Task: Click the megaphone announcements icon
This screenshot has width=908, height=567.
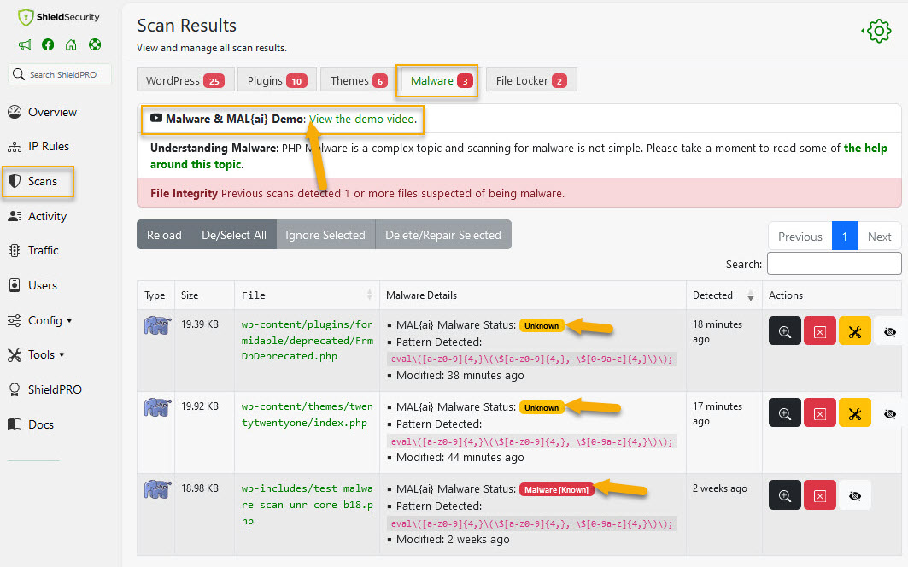Action: coord(25,44)
